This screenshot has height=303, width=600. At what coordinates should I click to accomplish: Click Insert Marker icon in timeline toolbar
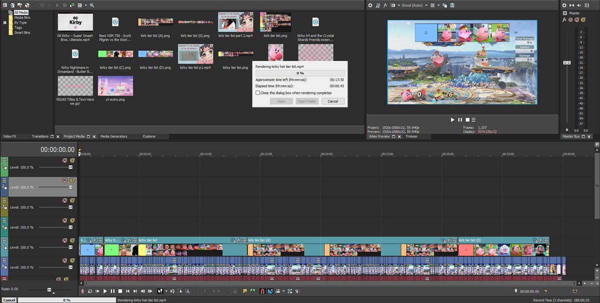[245, 291]
